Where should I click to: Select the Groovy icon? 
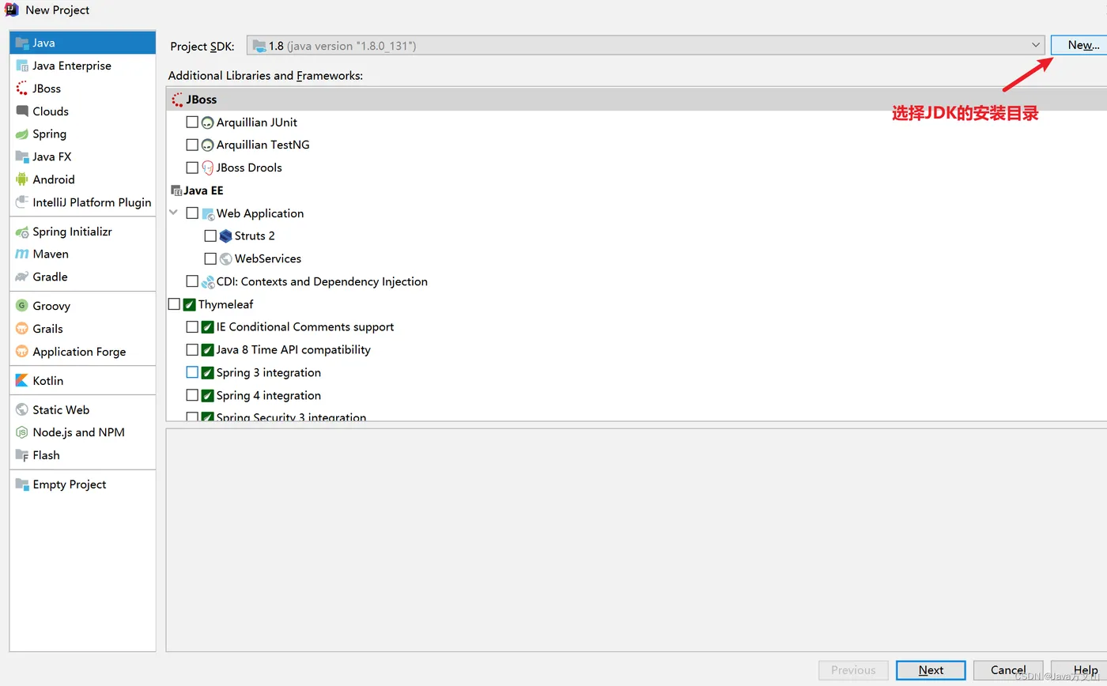click(22, 306)
